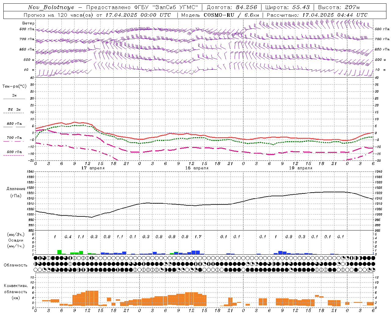Image resolution: width=391 pixels, height=313 pixels.
Task: Click the Давление pressure panel label
Action: (x=16, y=189)
